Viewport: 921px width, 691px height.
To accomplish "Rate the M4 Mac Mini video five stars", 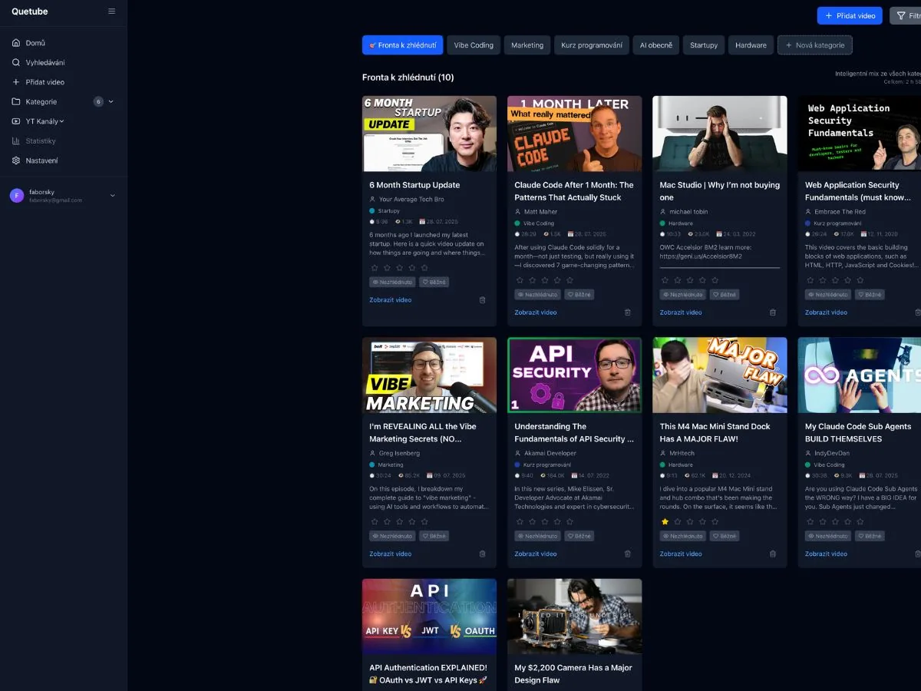I will click(x=715, y=521).
